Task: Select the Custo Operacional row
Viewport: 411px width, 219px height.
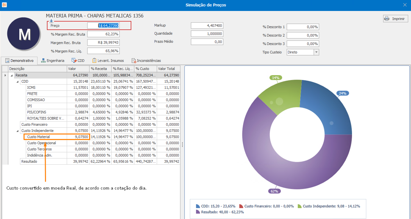Action: pos(103,143)
